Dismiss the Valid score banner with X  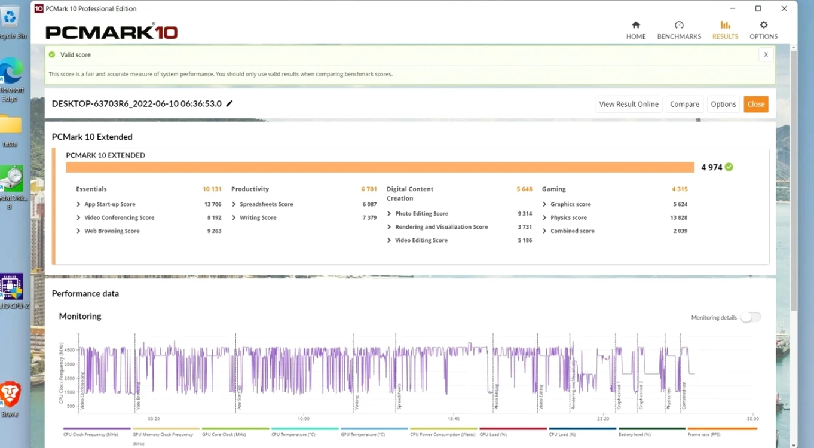click(x=766, y=54)
